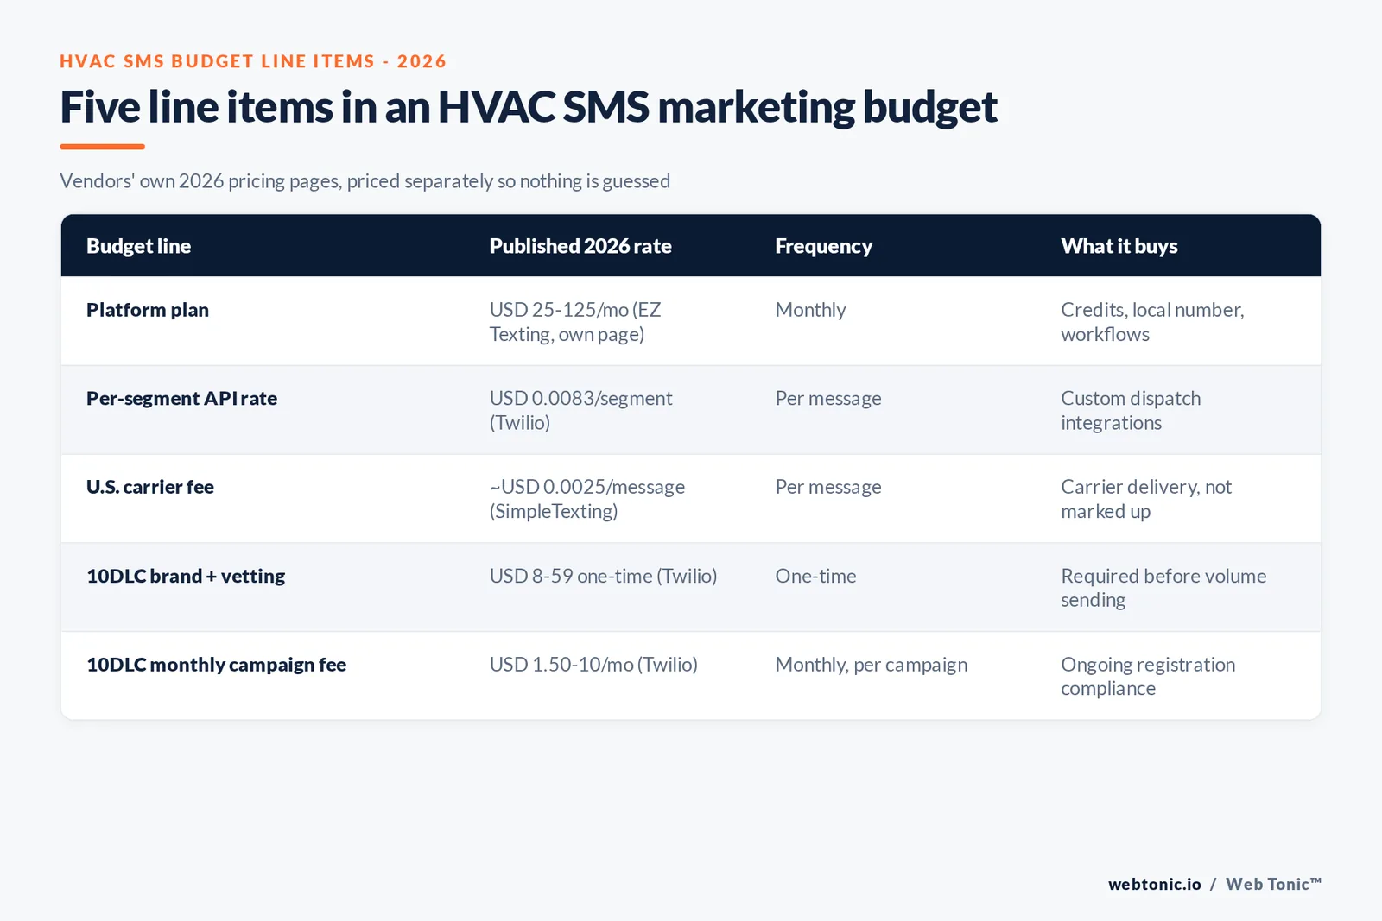This screenshot has height=921, width=1382.
Task: Click the 'USD 0.0083/segment (Twilio)' cell
Action: coord(580,411)
